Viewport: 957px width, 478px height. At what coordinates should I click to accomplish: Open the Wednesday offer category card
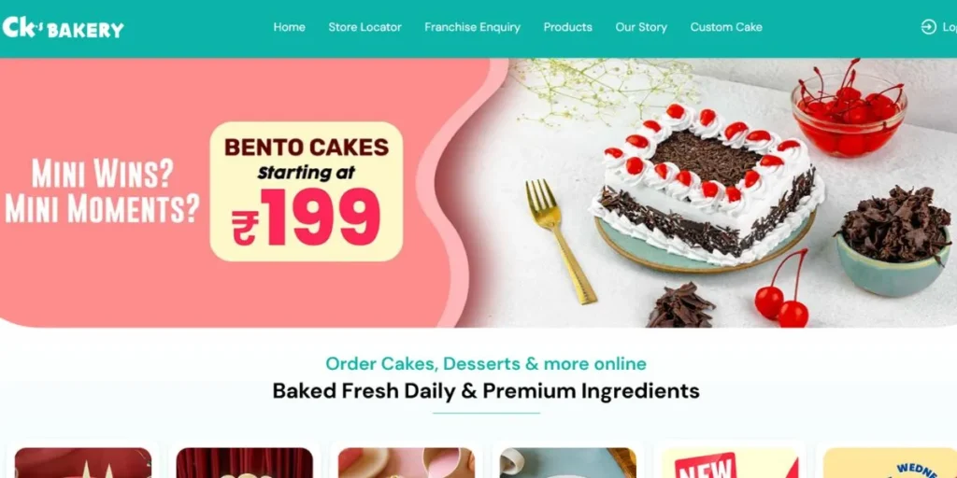coord(890,463)
